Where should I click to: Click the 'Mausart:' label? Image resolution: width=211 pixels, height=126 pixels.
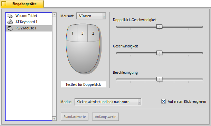(67, 16)
